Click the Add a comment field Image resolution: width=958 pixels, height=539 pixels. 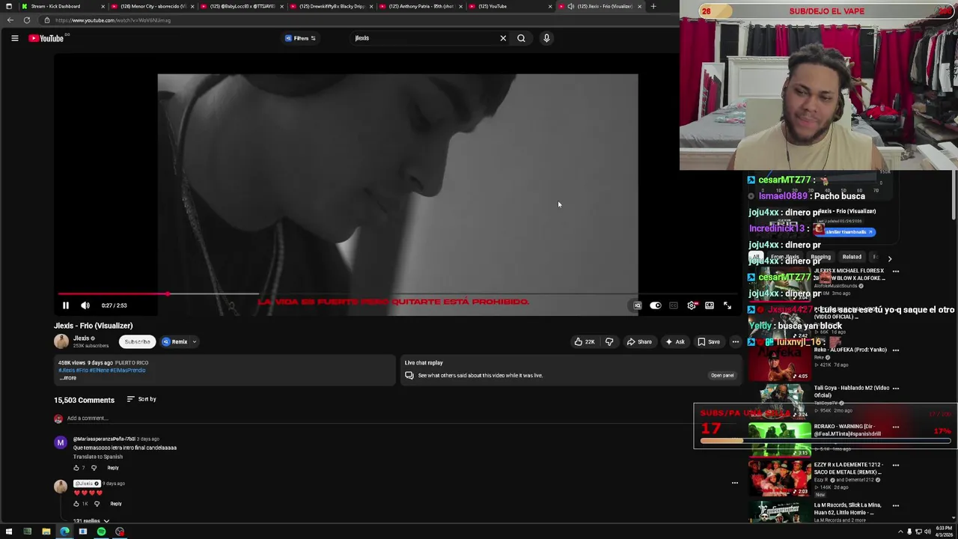point(87,418)
